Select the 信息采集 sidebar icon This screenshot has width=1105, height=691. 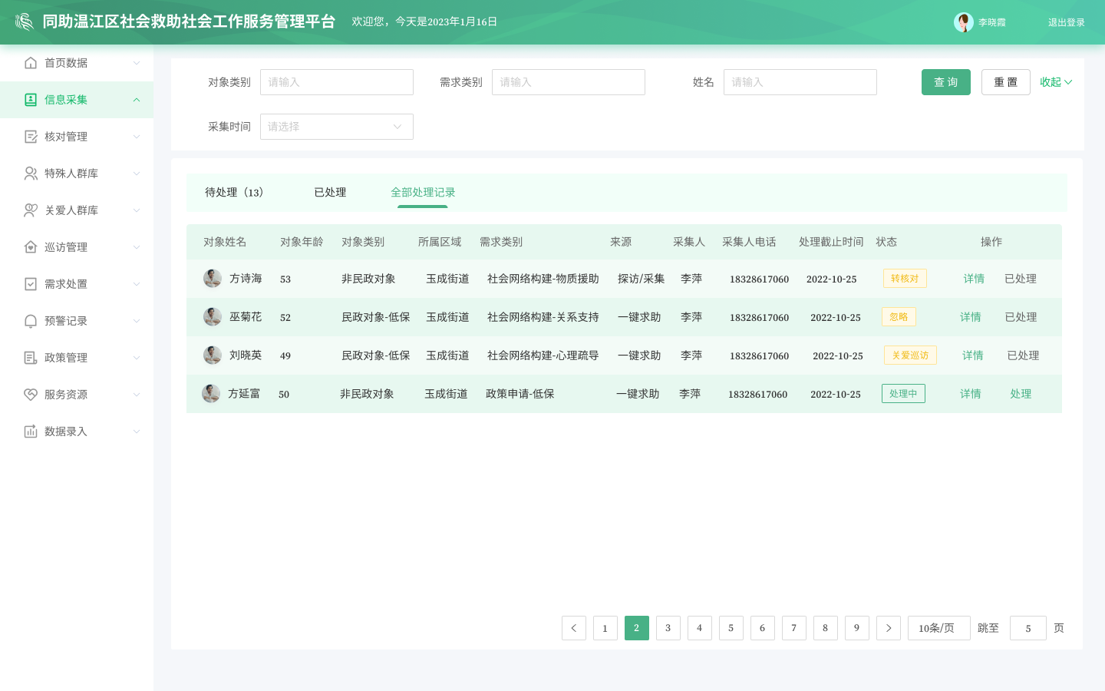[x=31, y=100]
